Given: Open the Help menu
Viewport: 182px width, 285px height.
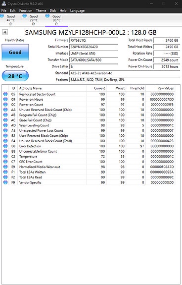Looking at the screenshot, I should point(63,10).
